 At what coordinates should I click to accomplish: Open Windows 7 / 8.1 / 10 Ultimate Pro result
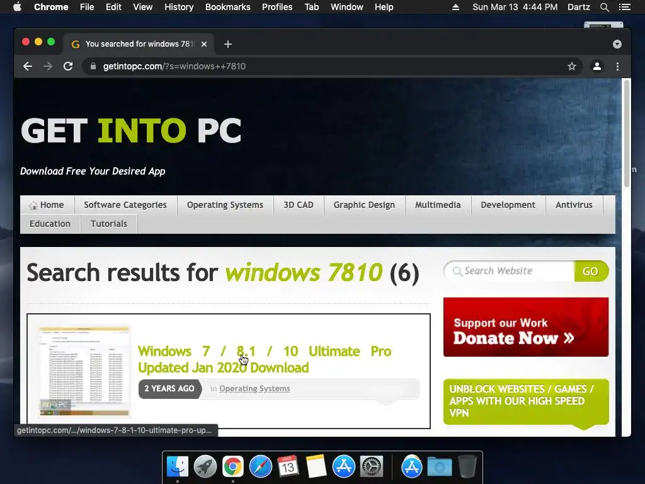click(264, 359)
